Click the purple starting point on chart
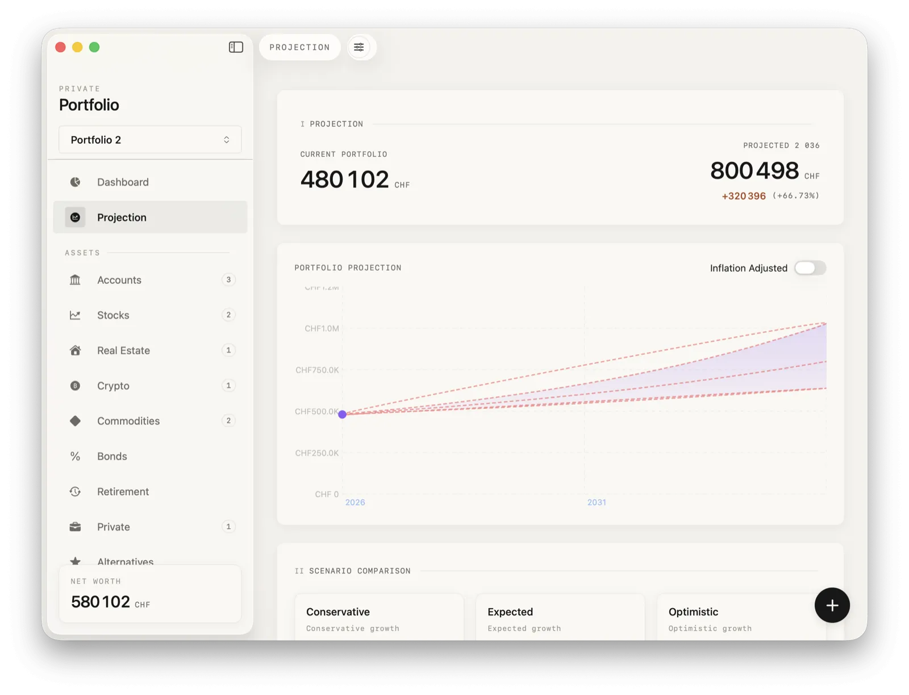 click(x=342, y=415)
